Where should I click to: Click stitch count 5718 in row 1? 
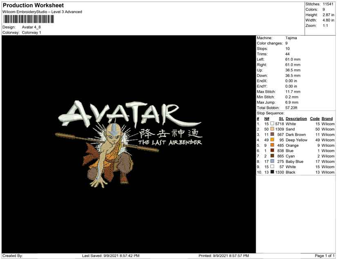point(280,124)
